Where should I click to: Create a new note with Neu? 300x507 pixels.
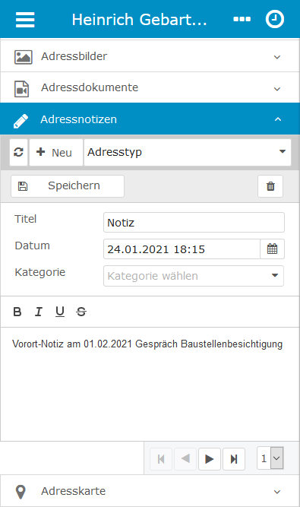(x=56, y=152)
